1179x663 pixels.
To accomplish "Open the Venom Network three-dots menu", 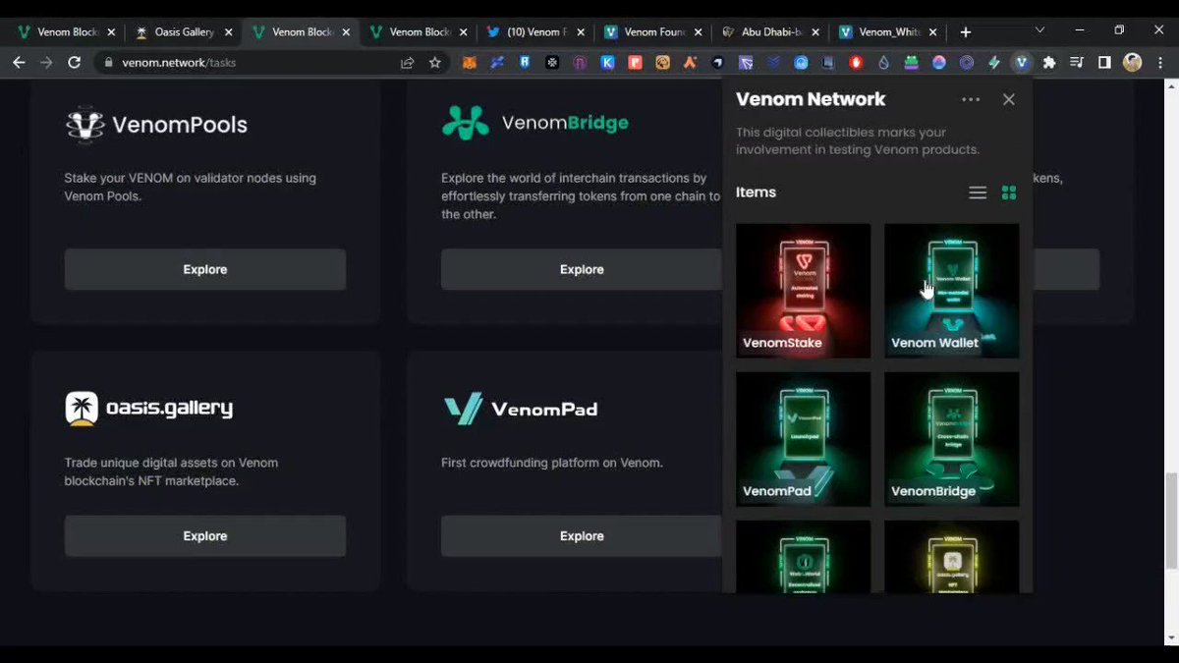I will click(971, 99).
